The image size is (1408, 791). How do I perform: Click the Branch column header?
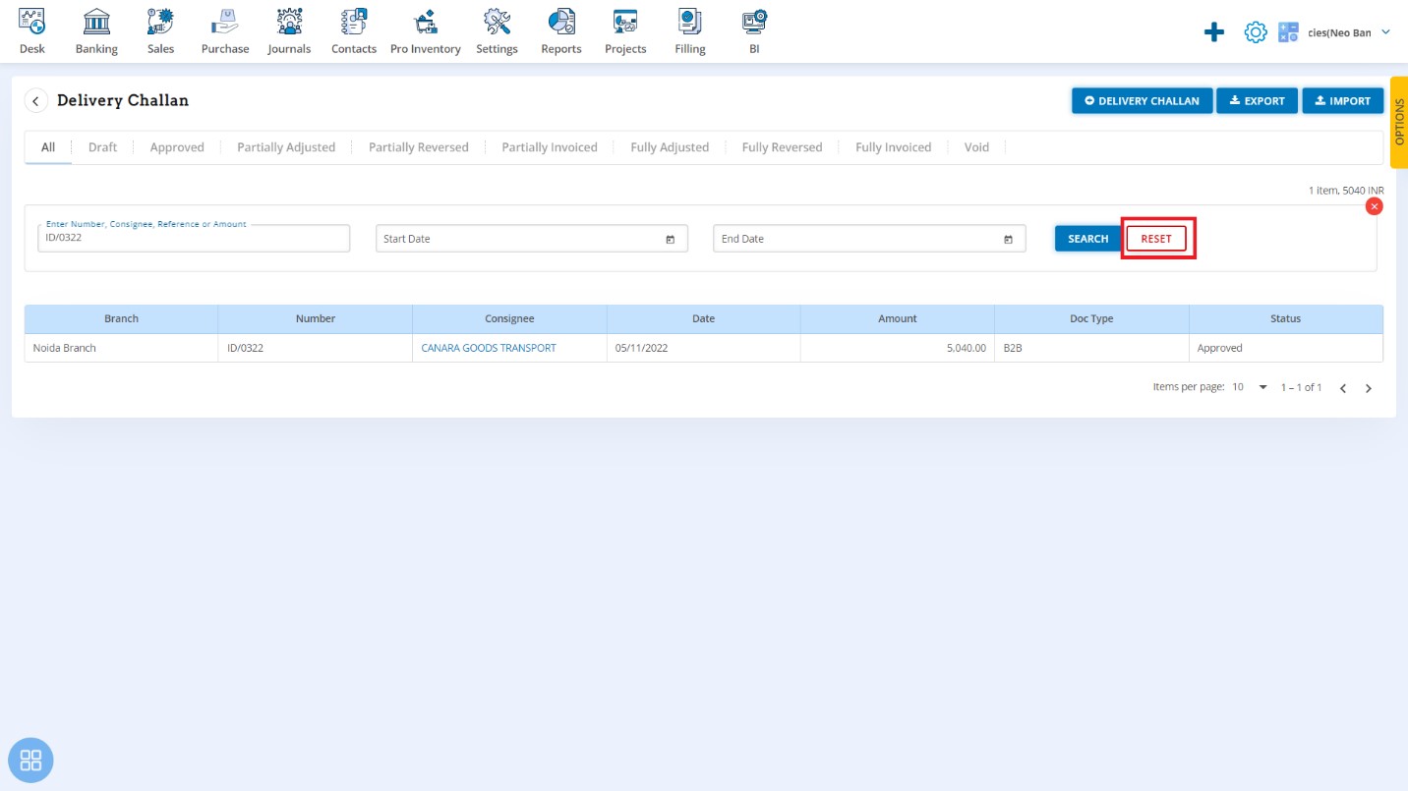(x=121, y=319)
